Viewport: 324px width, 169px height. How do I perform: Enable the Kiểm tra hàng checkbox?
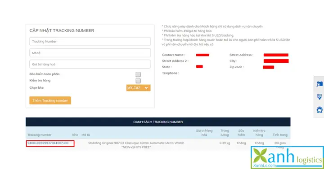138,81
